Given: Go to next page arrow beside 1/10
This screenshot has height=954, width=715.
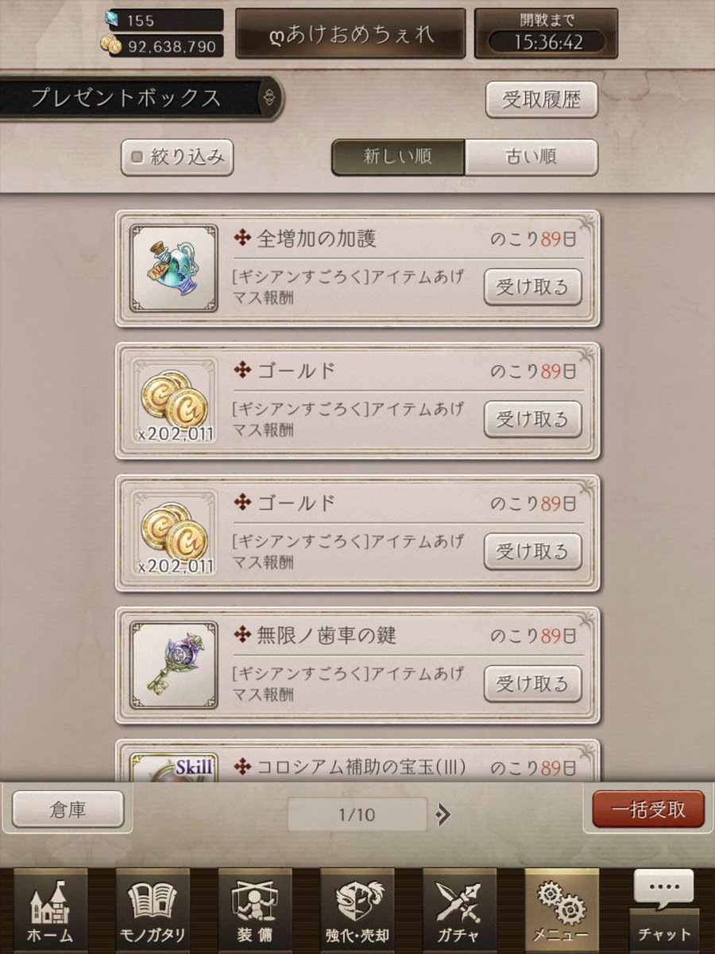Looking at the screenshot, I should (x=443, y=813).
